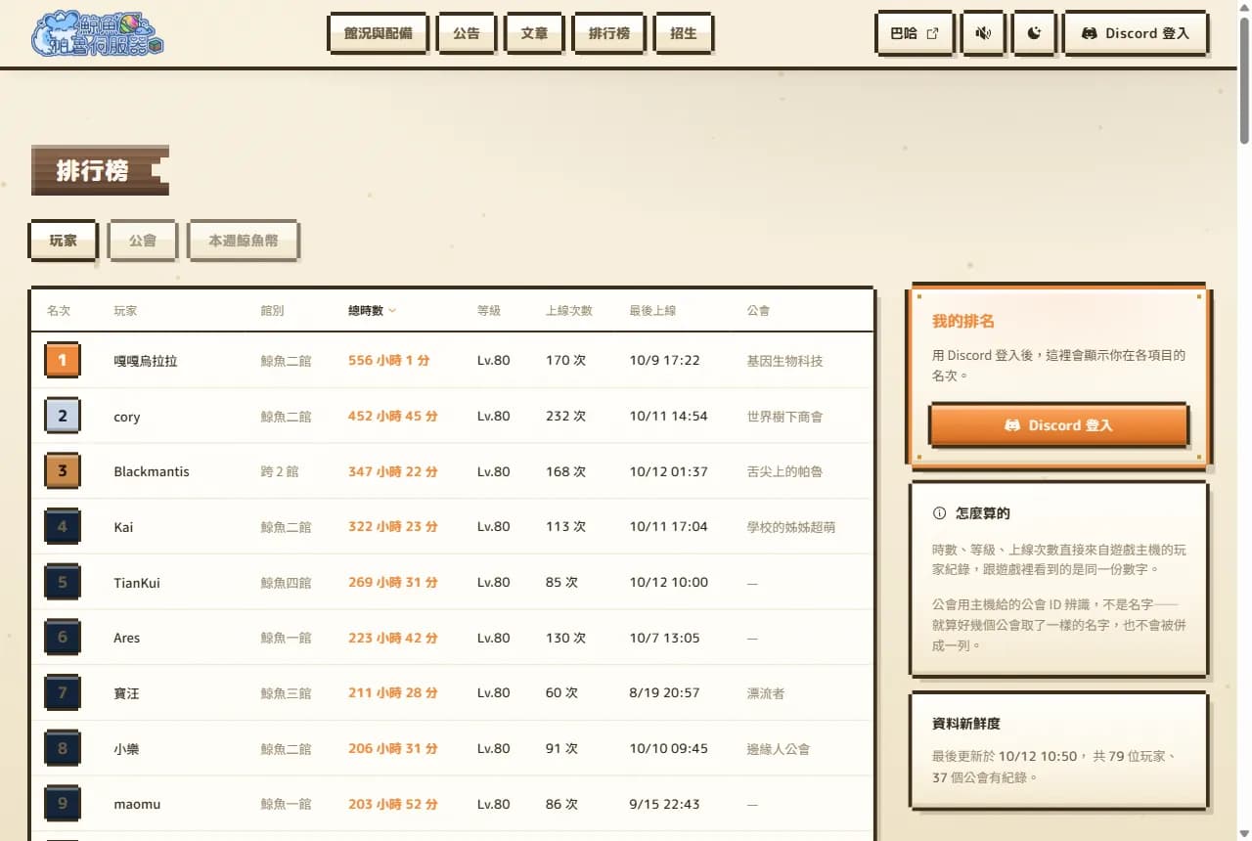Click the rank 6 badge

tap(63, 638)
